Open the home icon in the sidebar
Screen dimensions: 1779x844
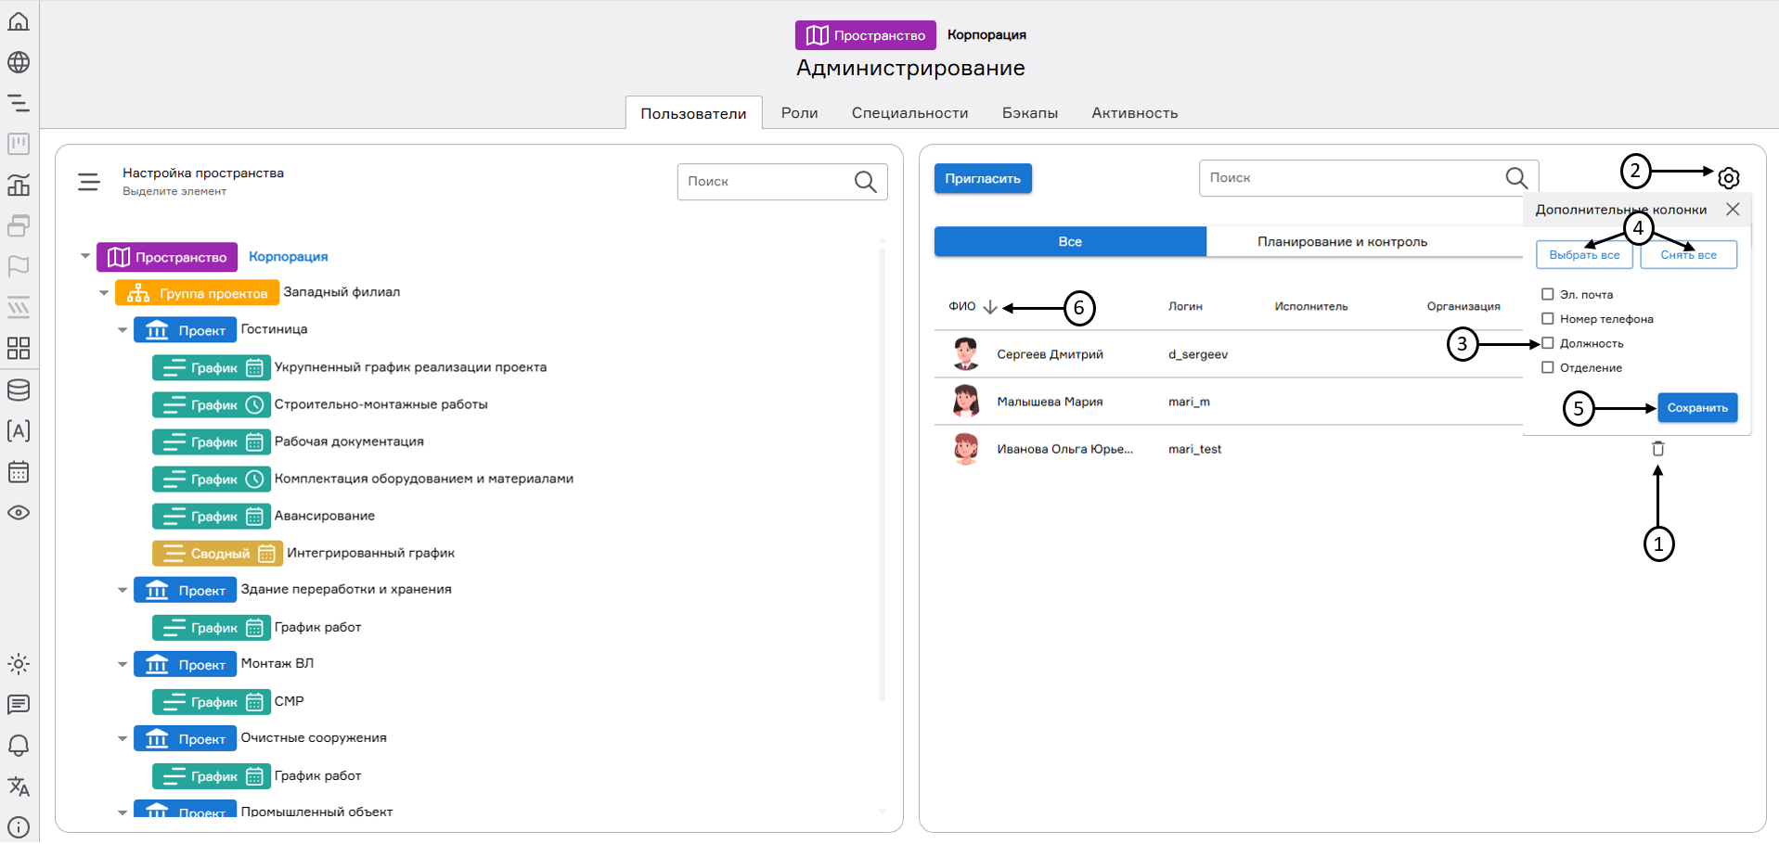tap(19, 21)
